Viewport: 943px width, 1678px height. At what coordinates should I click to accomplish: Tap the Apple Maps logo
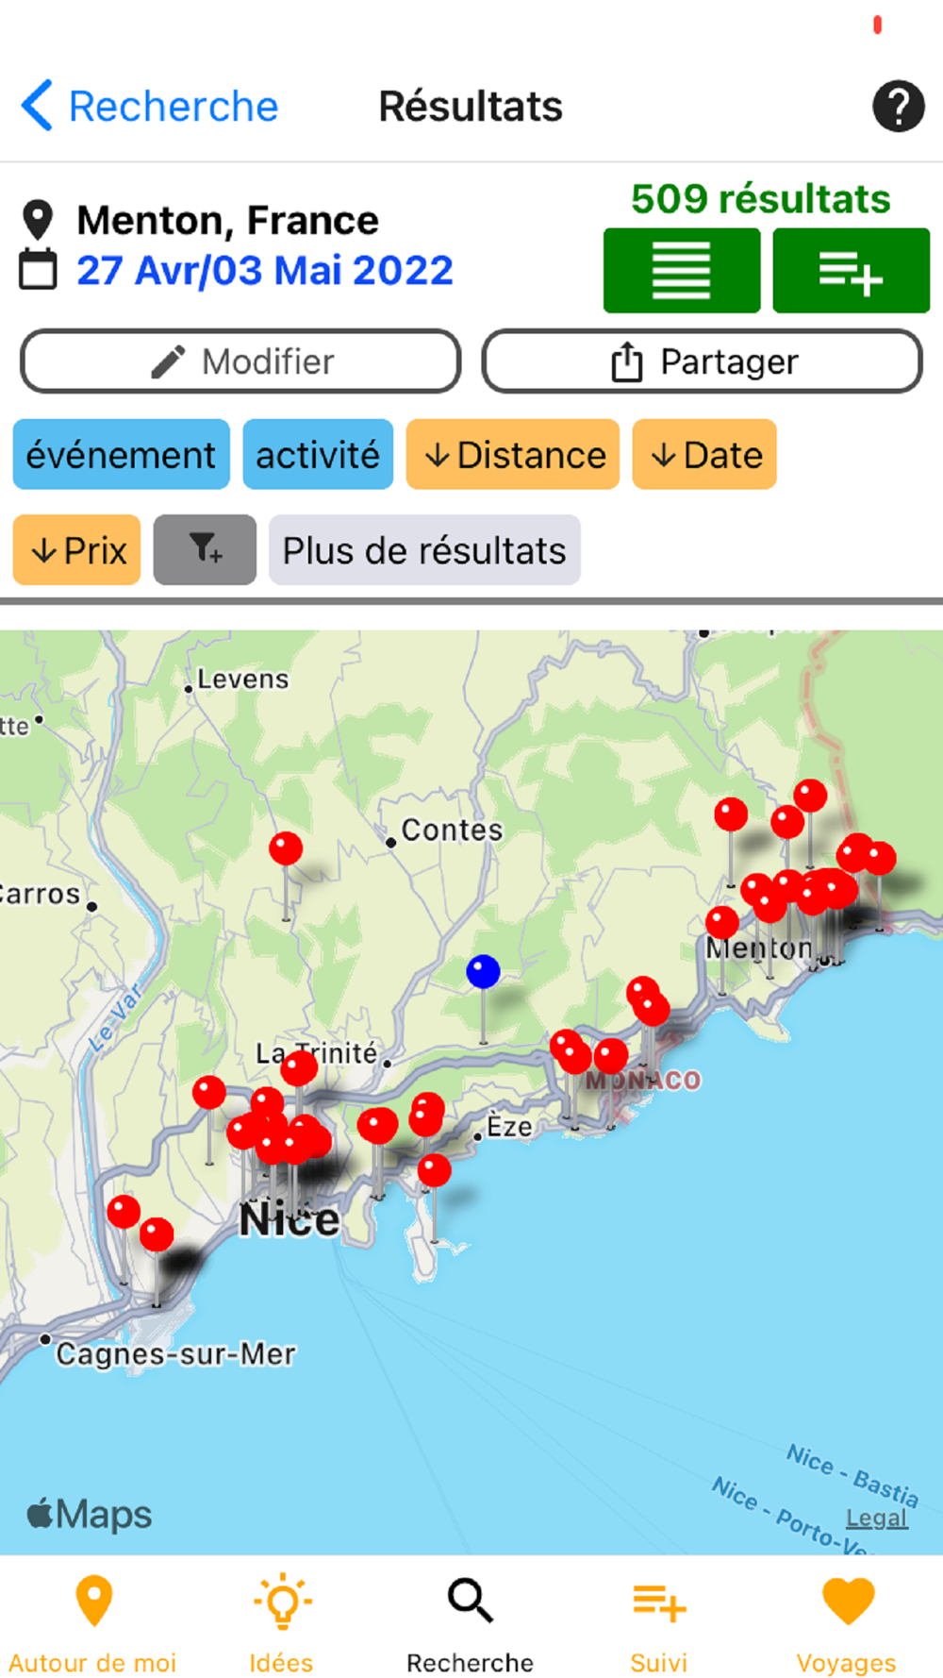click(x=90, y=1514)
